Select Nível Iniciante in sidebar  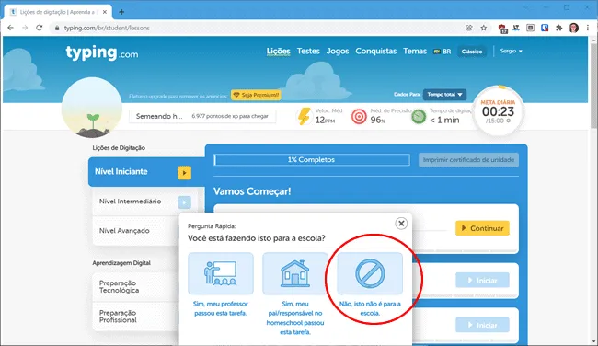[146, 172]
